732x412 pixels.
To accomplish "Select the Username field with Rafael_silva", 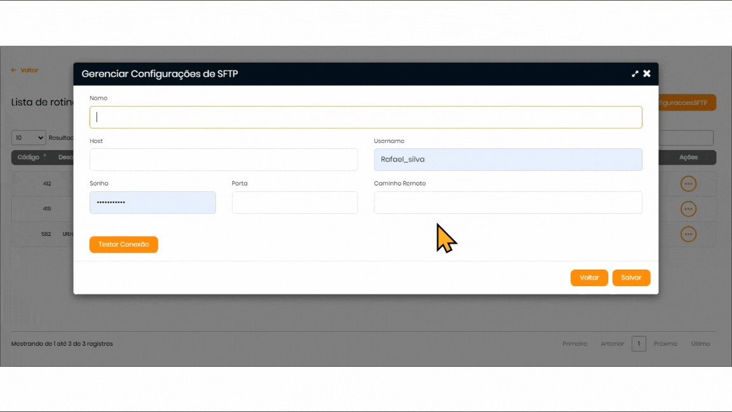I will click(508, 160).
